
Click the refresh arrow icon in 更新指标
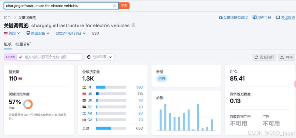pos(256,57)
